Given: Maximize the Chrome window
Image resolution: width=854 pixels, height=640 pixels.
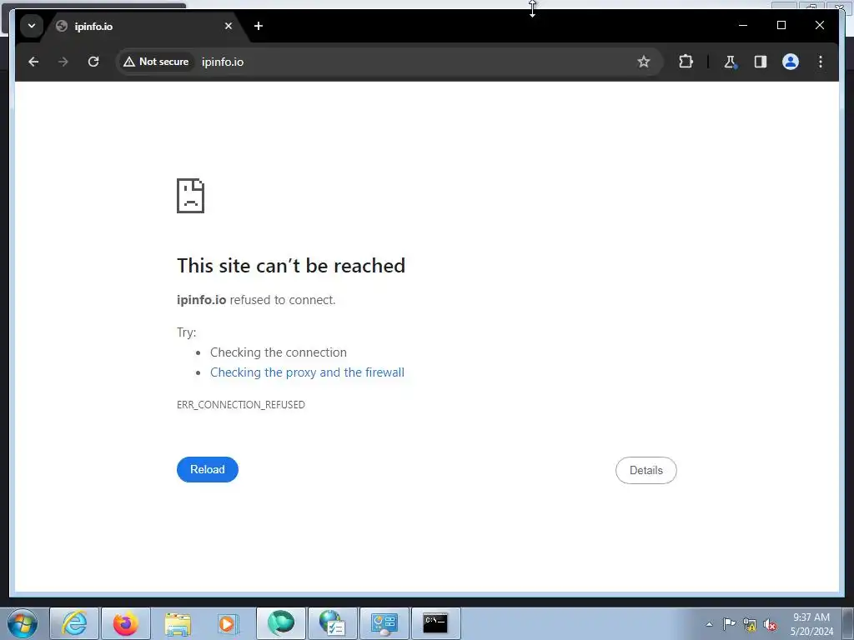Looking at the screenshot, I should 781,25.
